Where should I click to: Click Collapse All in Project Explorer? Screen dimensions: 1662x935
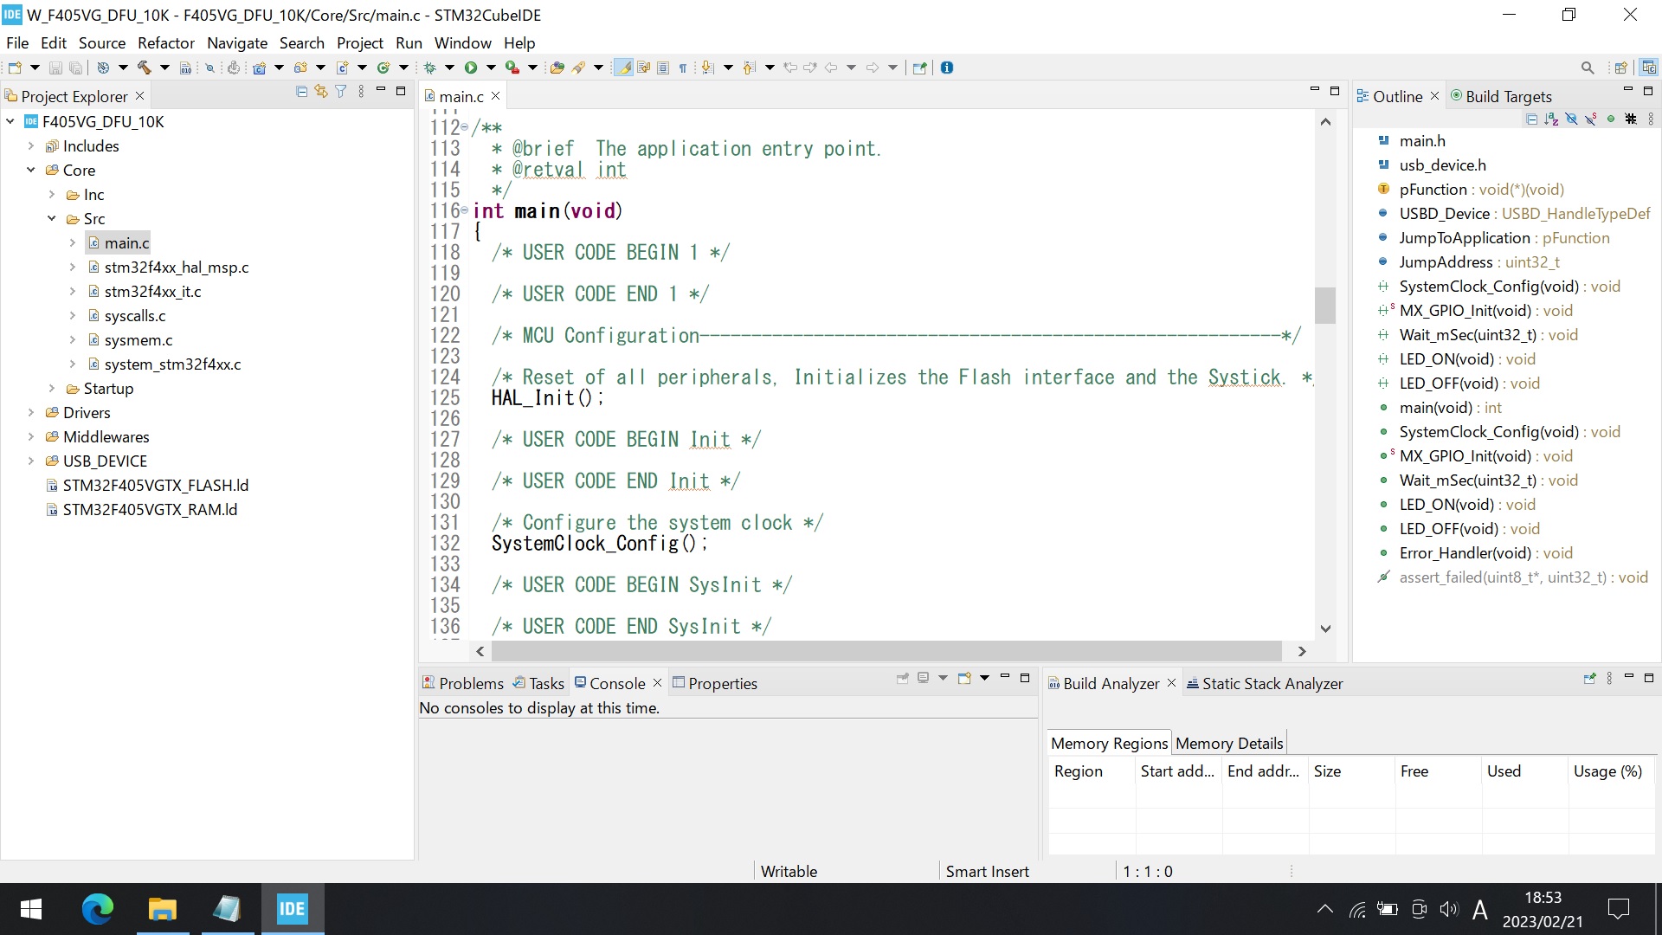tap(301, 91)
